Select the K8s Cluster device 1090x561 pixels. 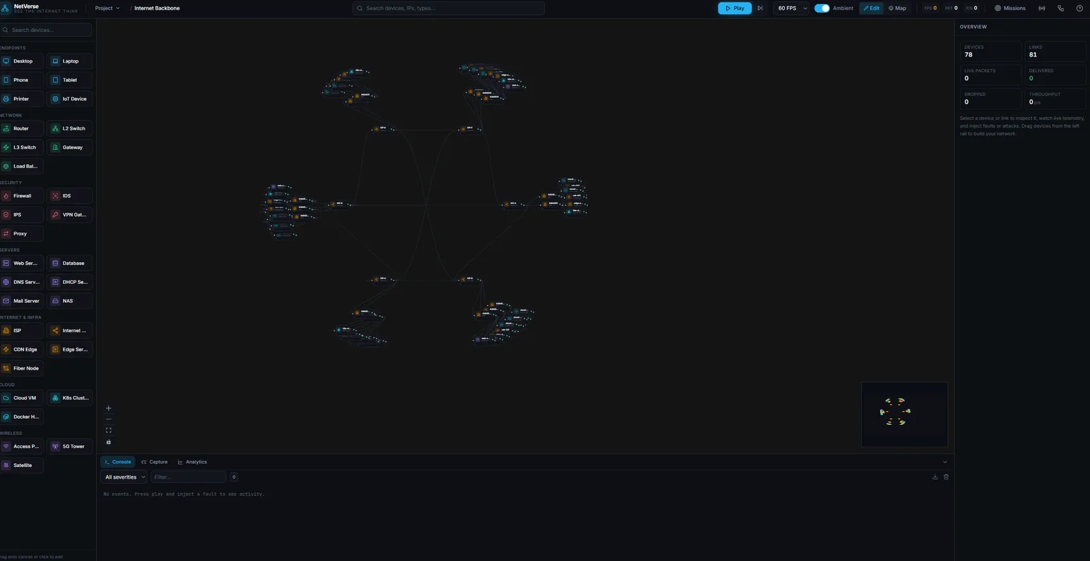coord(69,398)
